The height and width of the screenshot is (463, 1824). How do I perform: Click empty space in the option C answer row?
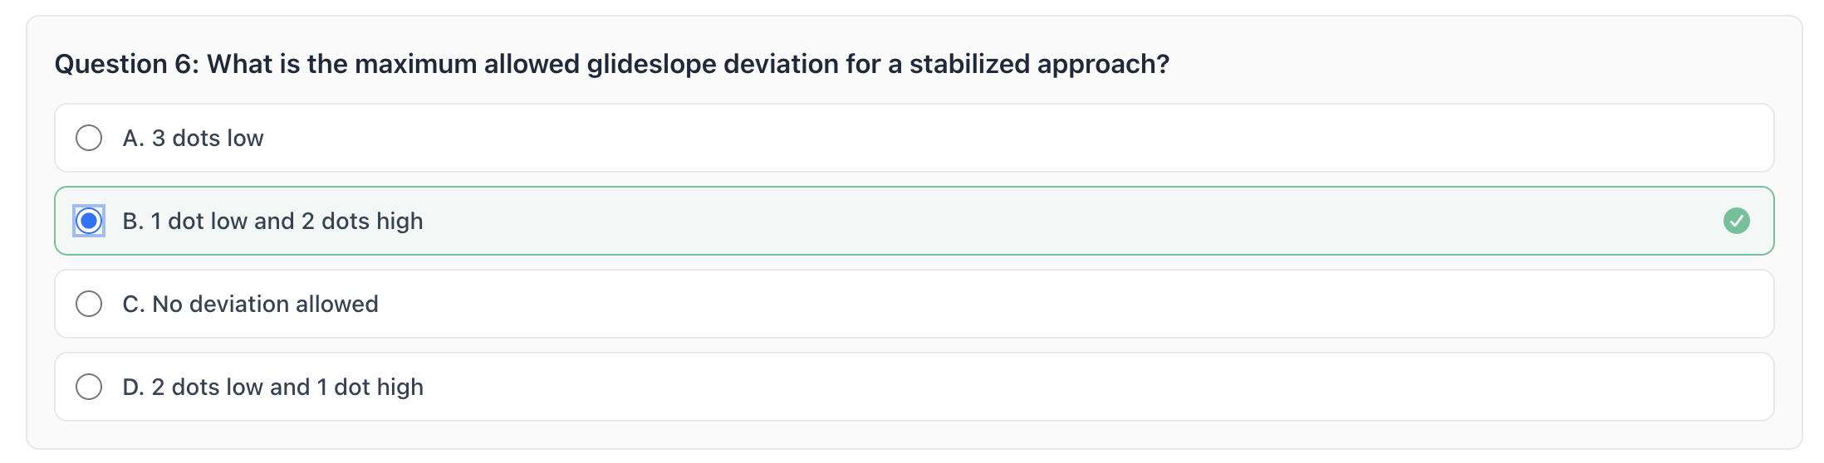point(997,304)
